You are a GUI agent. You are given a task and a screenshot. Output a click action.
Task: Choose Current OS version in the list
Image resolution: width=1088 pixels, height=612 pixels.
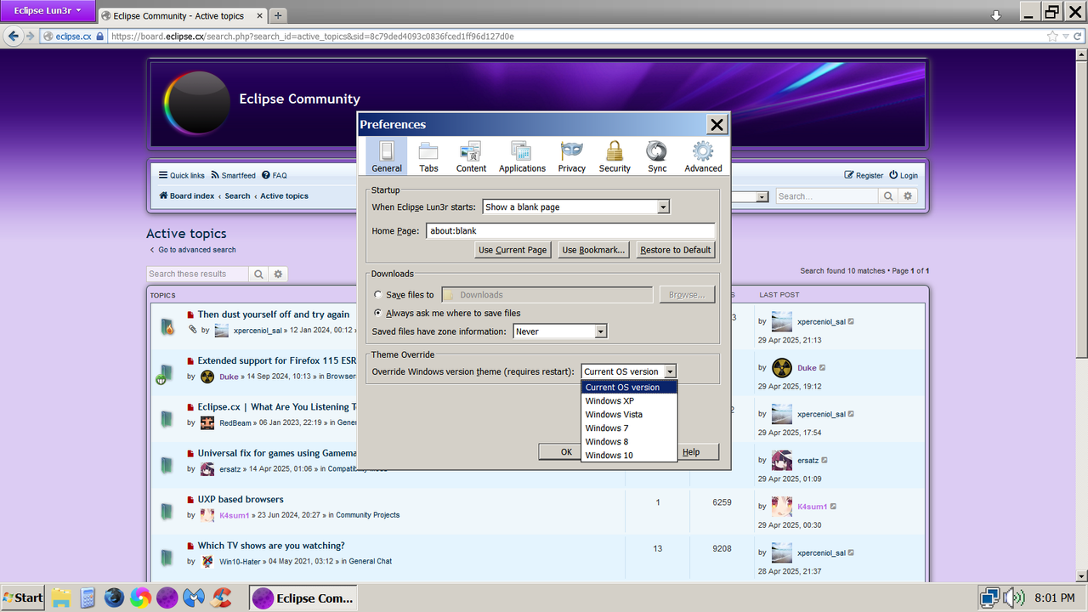629,388
